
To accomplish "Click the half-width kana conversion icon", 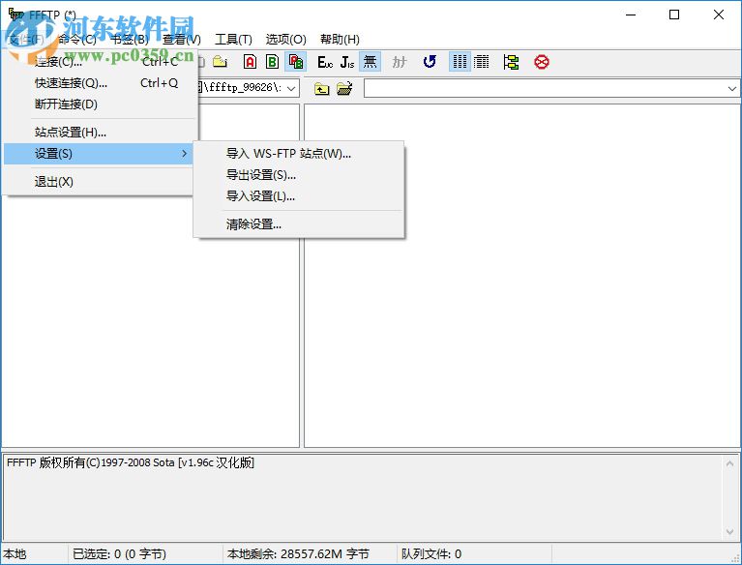I will (x=399, y=62).
